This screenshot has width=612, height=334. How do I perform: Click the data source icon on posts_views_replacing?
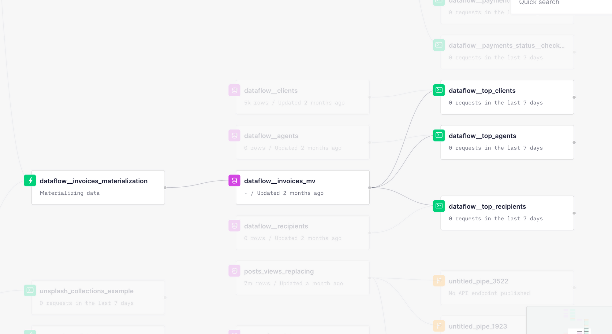coord(234,271)
